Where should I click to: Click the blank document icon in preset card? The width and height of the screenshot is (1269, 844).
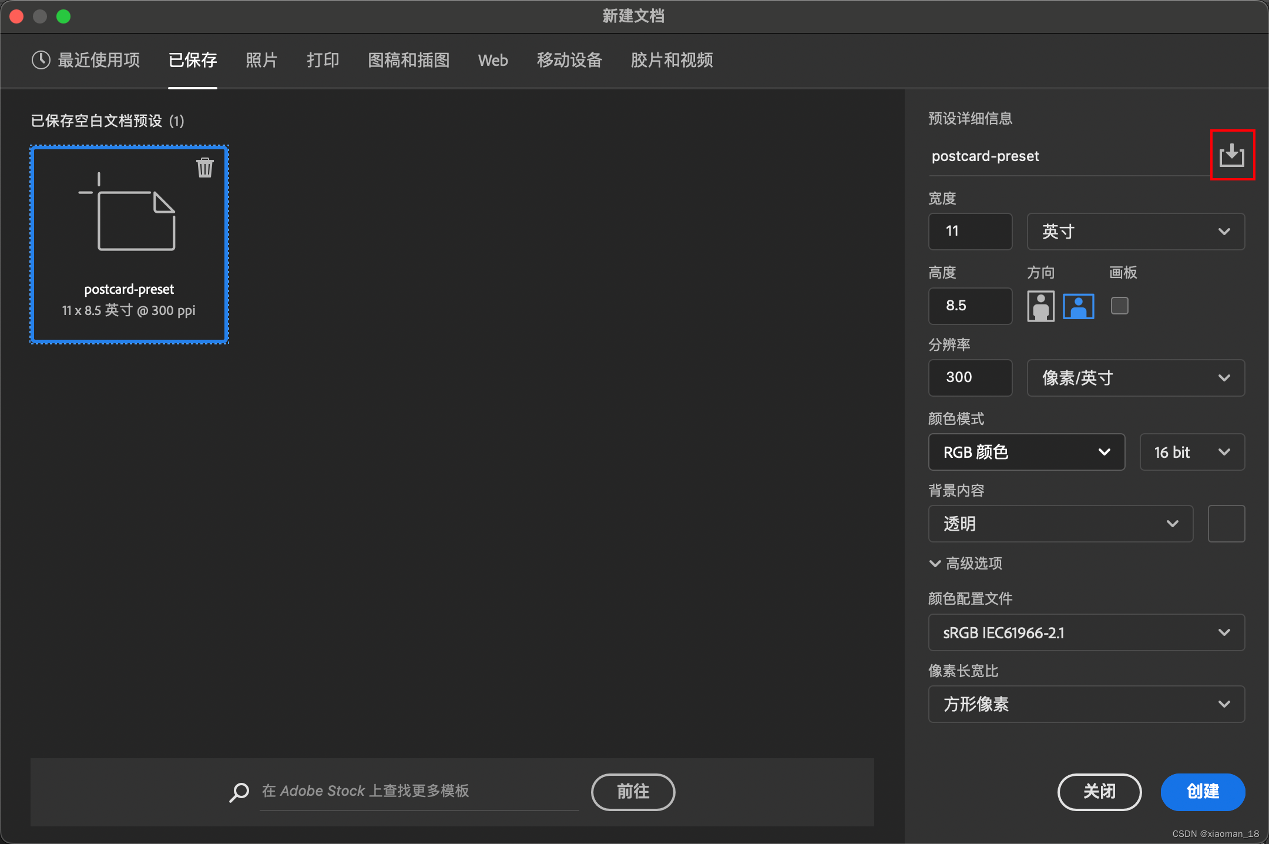pos(127,212)
